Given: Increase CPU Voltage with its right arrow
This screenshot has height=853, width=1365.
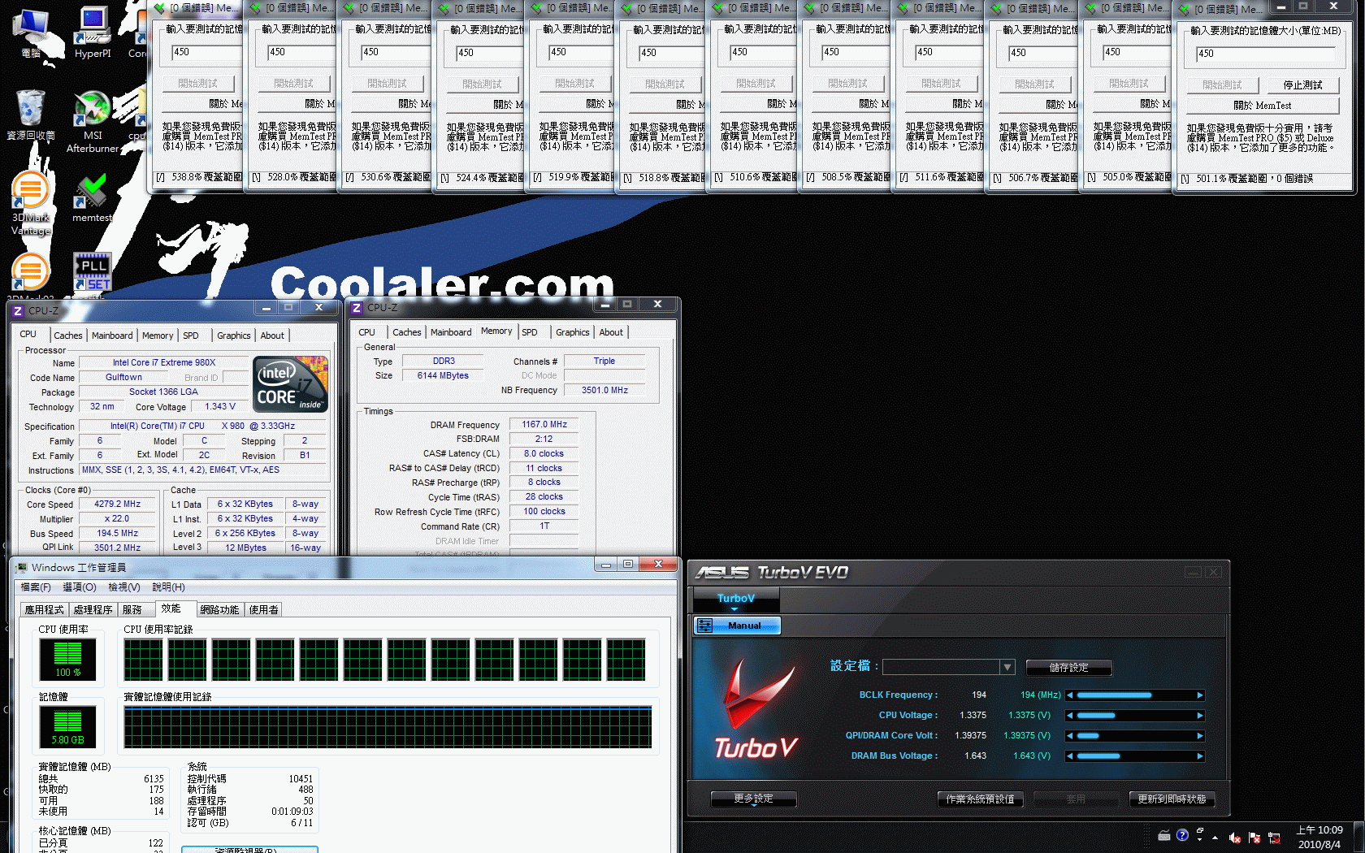Looking at the screenshot, I should (x=1199, y=716).
